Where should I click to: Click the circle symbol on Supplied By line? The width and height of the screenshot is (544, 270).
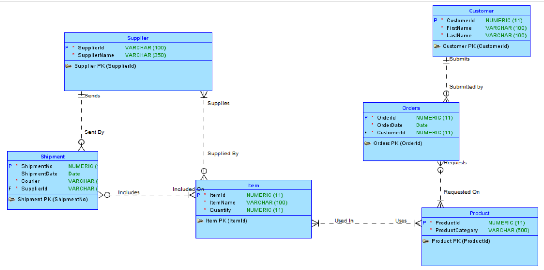click(204, 171)
